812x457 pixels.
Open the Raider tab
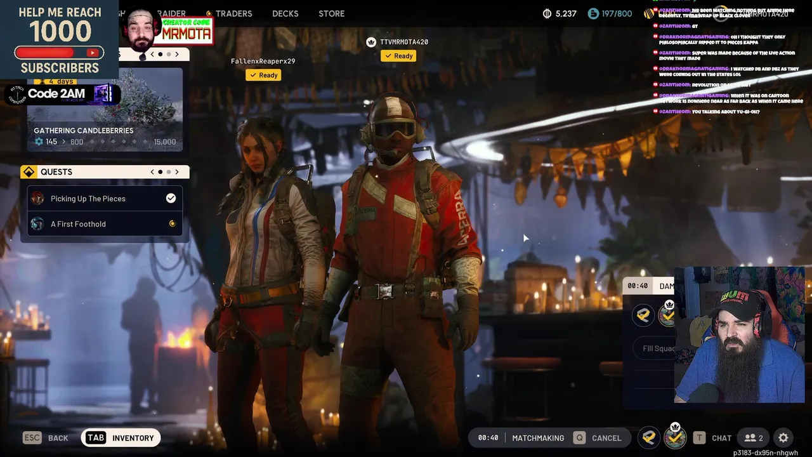point(171,13)
